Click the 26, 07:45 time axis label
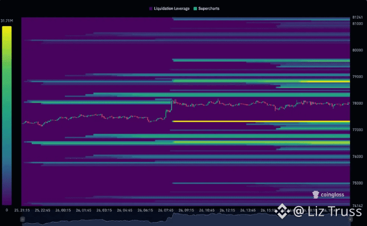 click(x=166, y=210)
